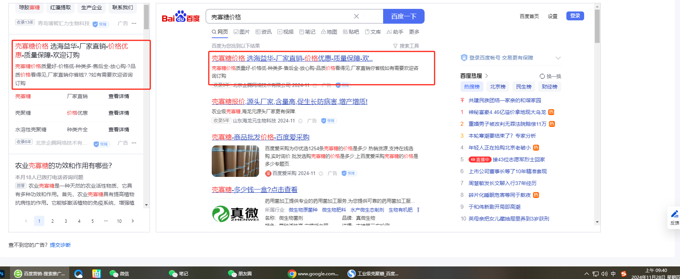Open the more options dots beside 北京企腾网络技术
Image resolution: width=680 pixels, height=279 pixels.
pos(134,143)
